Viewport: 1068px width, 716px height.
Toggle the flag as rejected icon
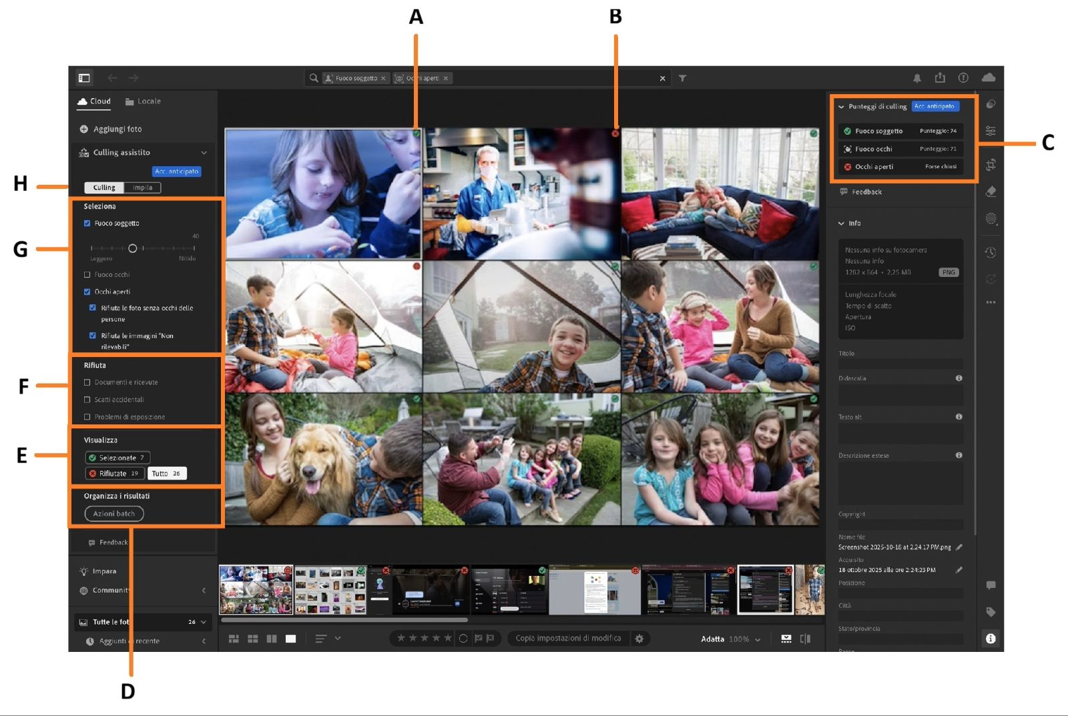point(490,639)
